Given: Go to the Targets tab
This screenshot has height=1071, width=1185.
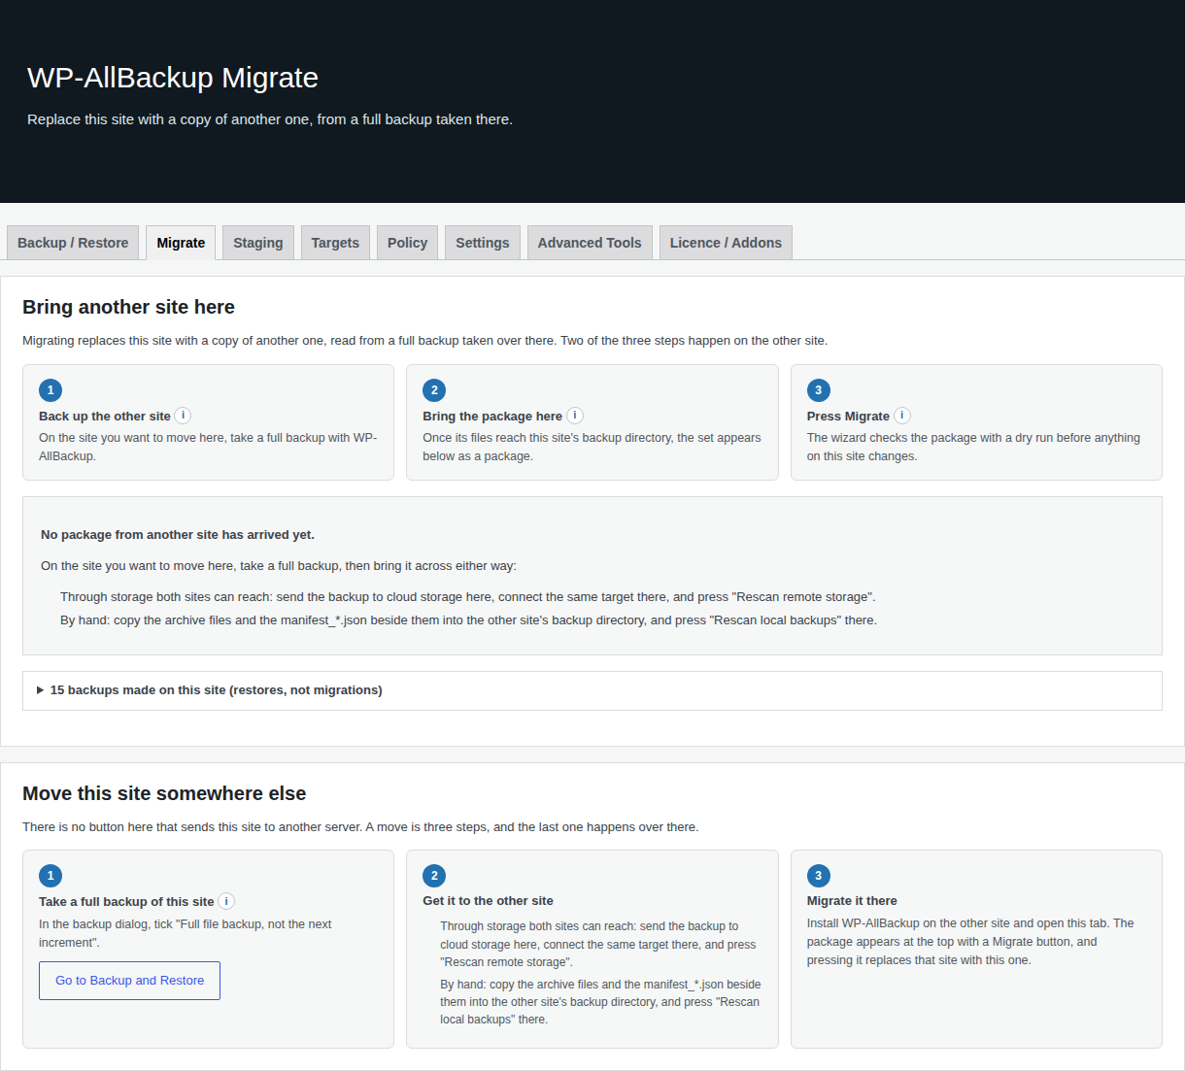Looking at the screenshot, I should 335,243.
